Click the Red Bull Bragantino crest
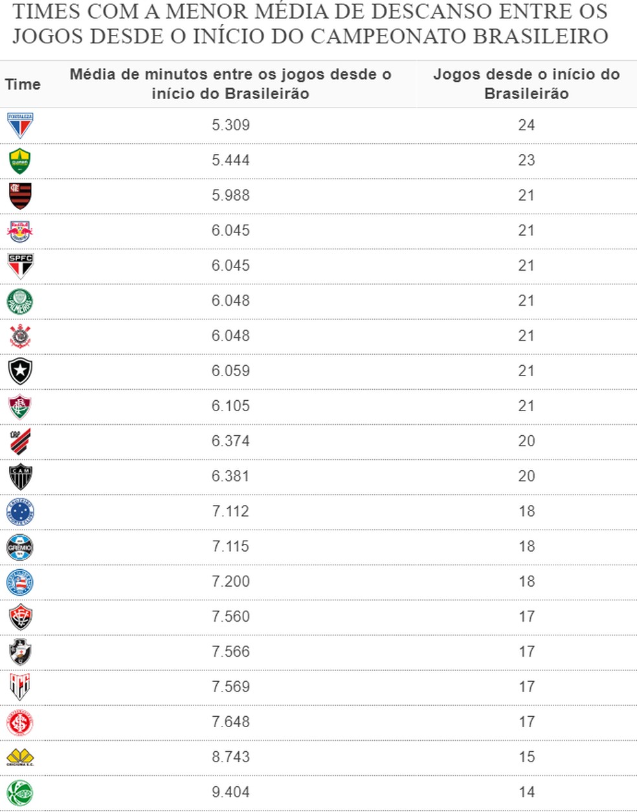The height and width of the screenshot is (812, 637). pos(20,231)
